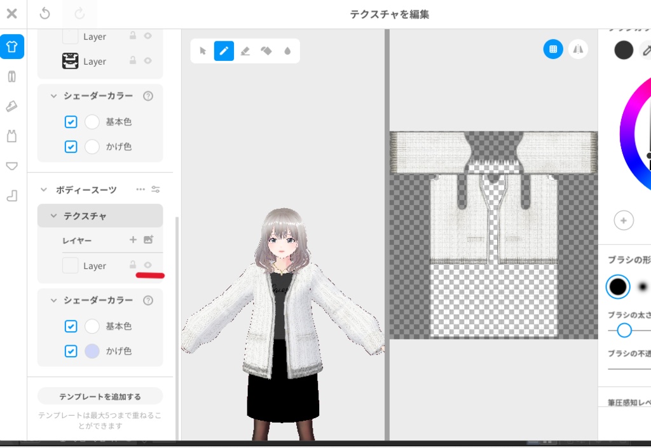Collapse the シェーダーカラー section

pos(53,300)
